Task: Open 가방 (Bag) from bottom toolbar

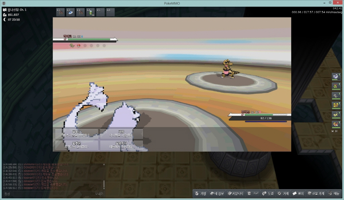Action: 200,193
